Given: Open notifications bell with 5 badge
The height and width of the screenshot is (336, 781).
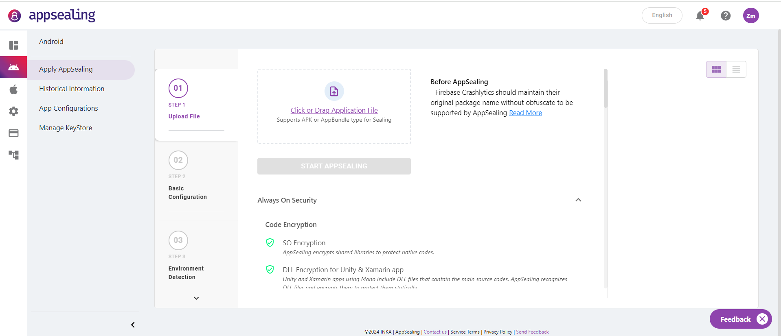Looking at the screenshot, I should click(700, 15).
